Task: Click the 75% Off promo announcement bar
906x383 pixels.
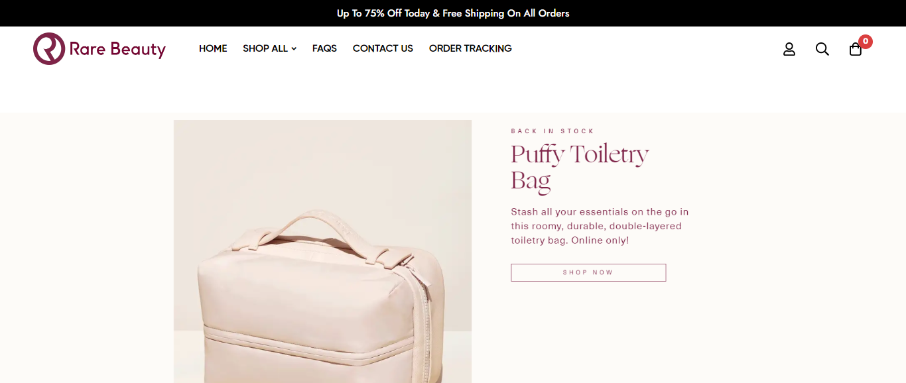Action: click(453, 13)
